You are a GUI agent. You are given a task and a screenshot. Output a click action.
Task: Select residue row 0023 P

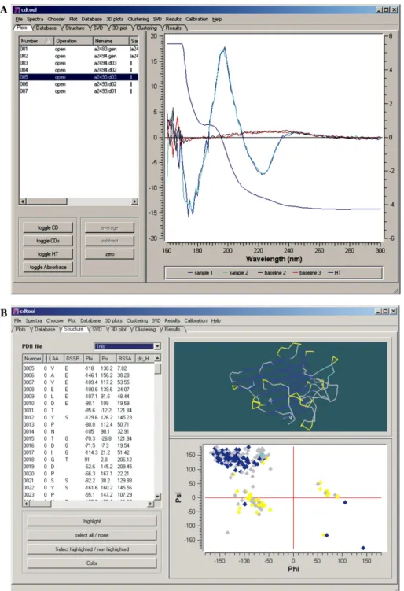[x=89, y=494]
